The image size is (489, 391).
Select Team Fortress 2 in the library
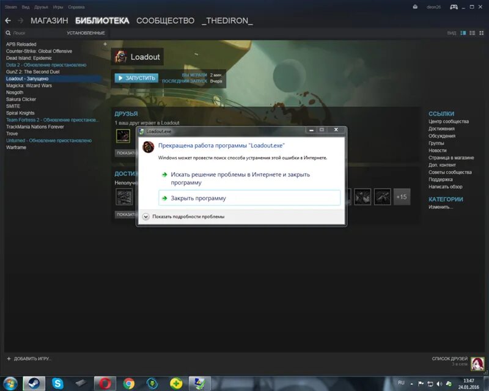click(53, 120)
